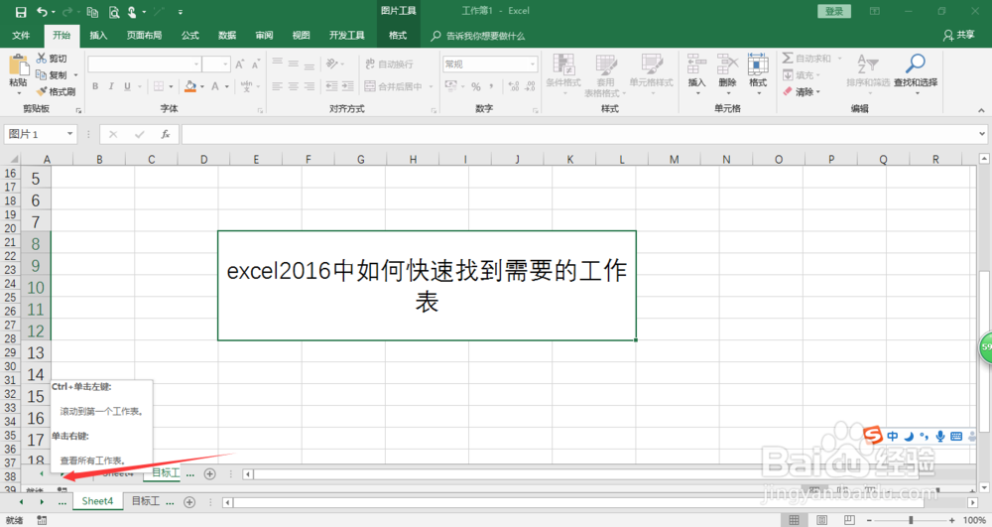Click 删除 cells button in ribbon
The height and width of the screenshot is (527, 992).
pyautogui.click(x=727, y=73)
